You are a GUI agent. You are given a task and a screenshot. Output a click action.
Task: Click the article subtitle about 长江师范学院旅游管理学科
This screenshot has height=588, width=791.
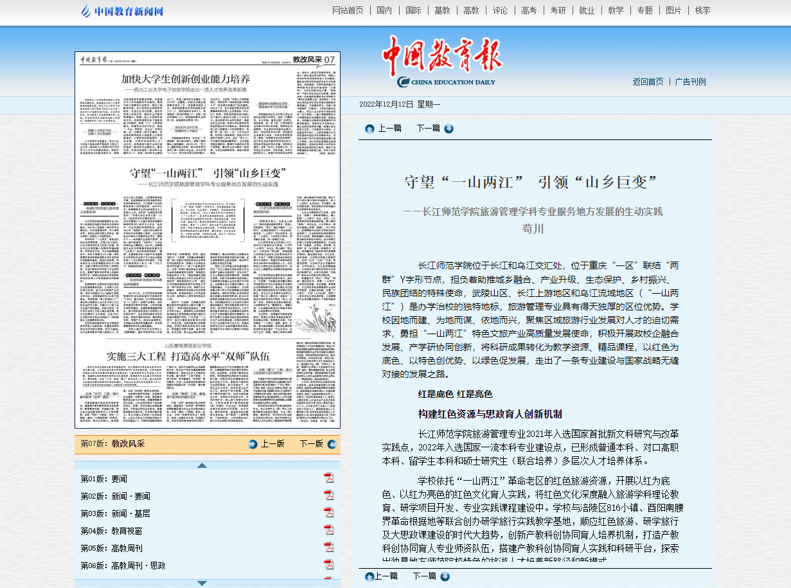[x=533, y=211]
